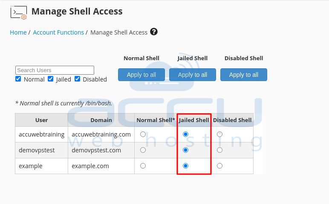Apply Disabled Shell to all users
This screenshot has width=329, height=204.
pos(244,75)
